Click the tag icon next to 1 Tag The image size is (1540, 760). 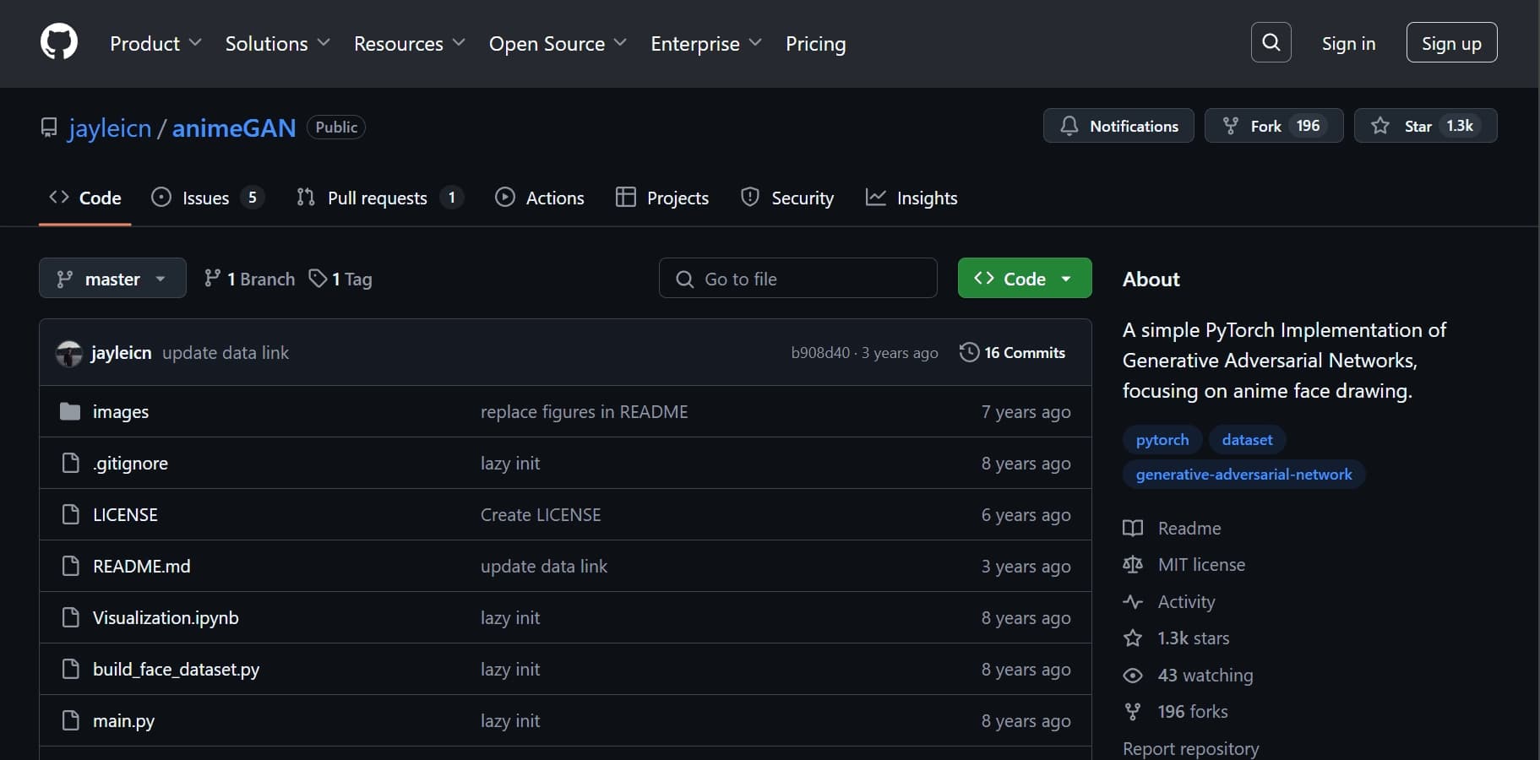pyautogui.click(x=318, y=278)
